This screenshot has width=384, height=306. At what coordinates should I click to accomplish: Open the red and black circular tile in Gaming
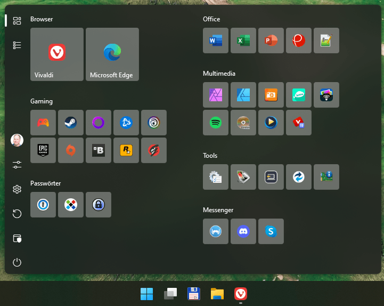[153, 150]
